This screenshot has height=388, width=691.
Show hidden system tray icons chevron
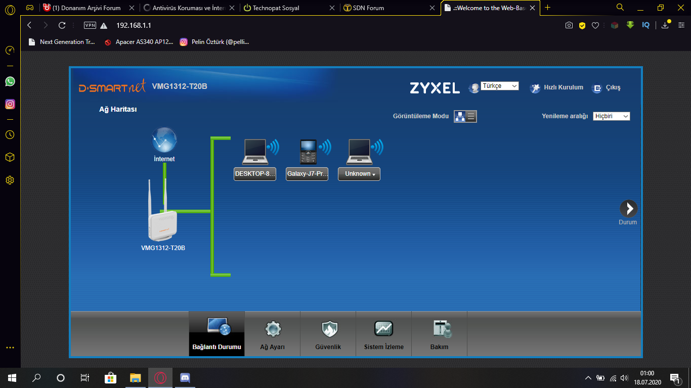588,378
